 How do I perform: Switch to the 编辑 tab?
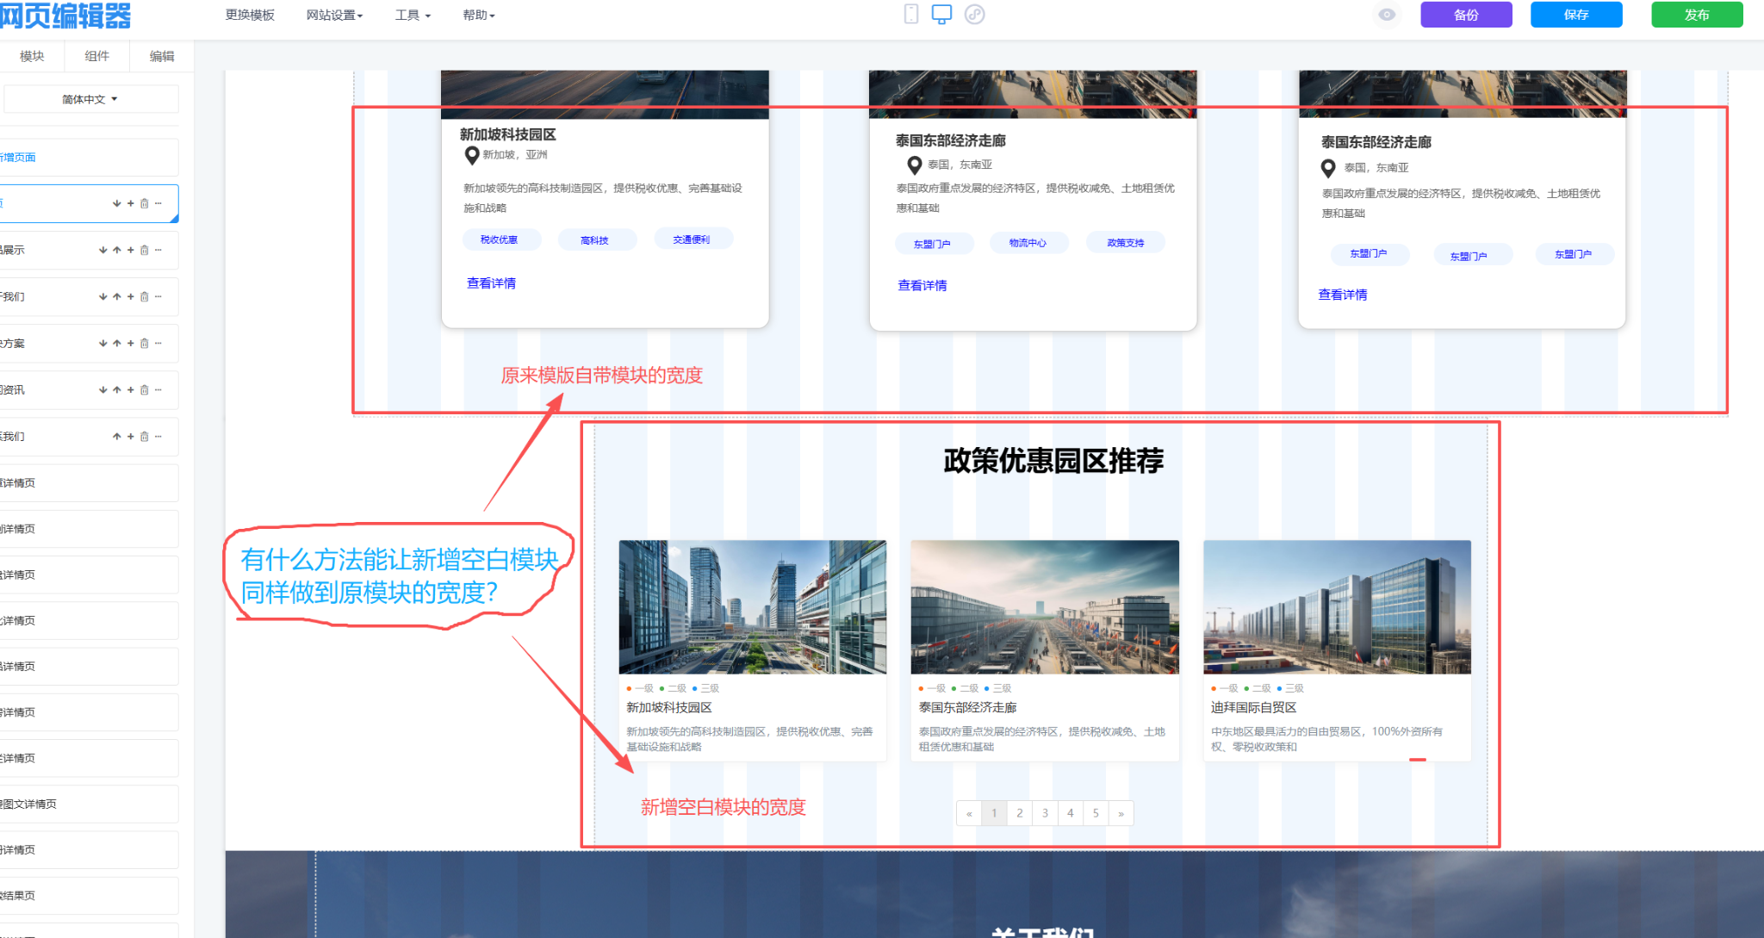coord(161,56)
